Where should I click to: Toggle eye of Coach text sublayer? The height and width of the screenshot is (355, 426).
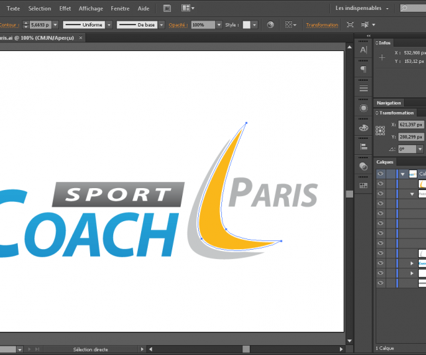[x=381, y=263]
